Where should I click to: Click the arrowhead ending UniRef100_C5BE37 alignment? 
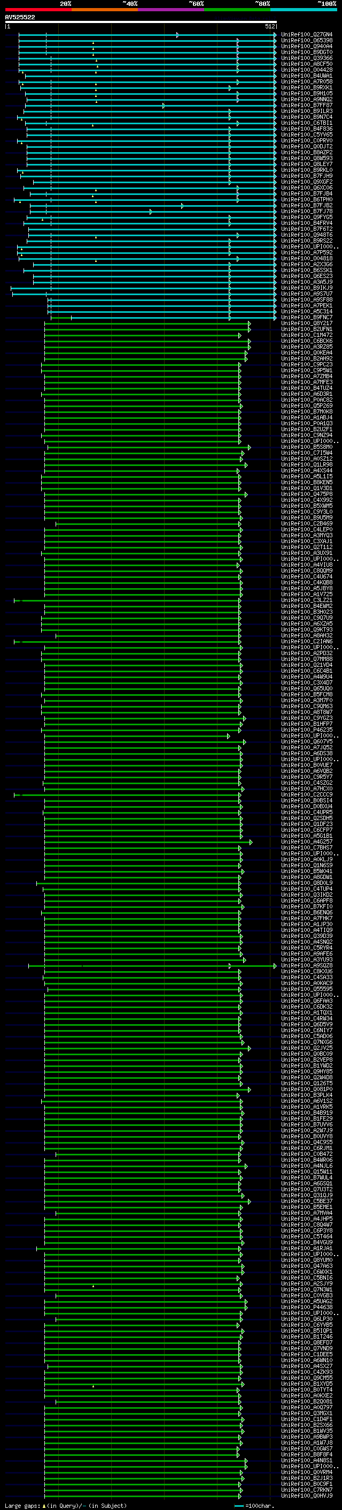click(249, 1201)
